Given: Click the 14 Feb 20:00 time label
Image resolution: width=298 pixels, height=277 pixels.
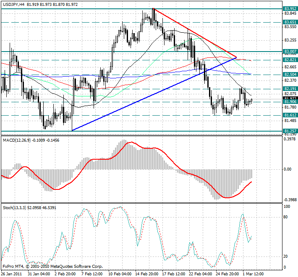Looking at the screenshot, I should pyautogui.click(x=147, y=274).
